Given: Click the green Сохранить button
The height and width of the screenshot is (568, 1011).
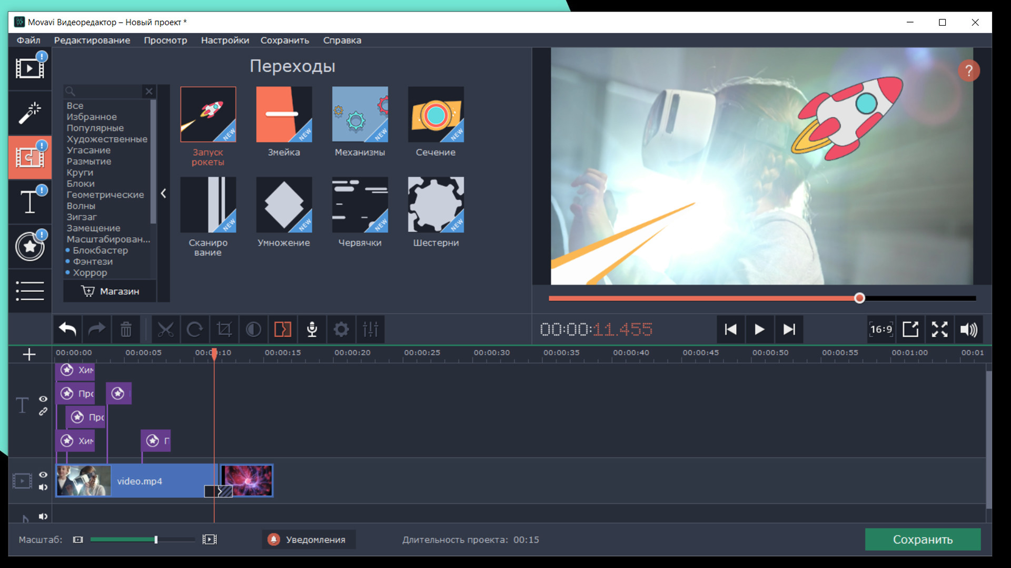Looking at the screenshot, I should coord(923,540).
